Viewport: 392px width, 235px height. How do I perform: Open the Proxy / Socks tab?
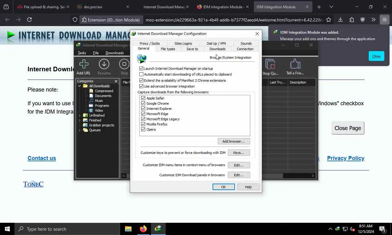click(149, 43)
